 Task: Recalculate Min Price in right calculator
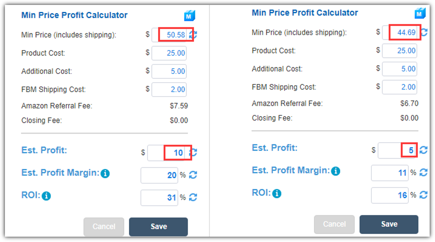424,32
